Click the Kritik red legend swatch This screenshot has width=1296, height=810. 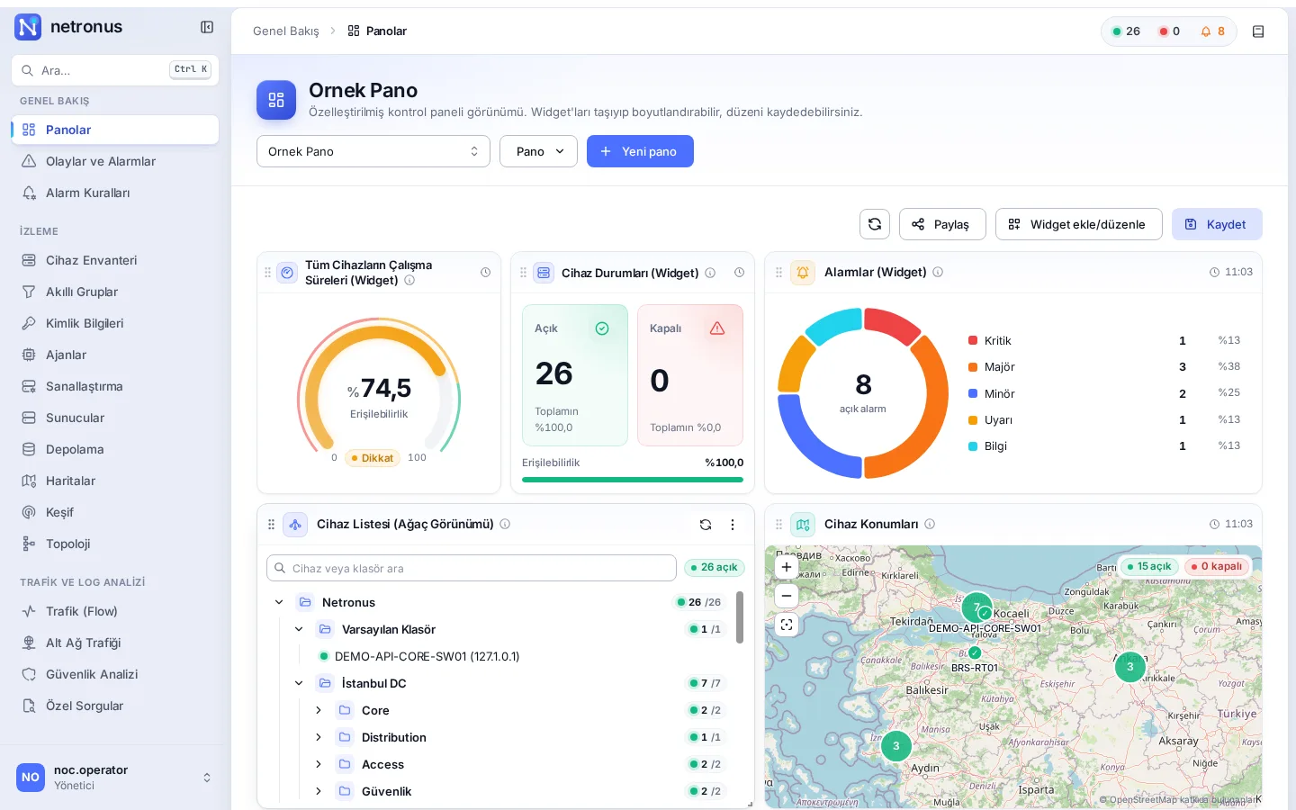(973, 340)
